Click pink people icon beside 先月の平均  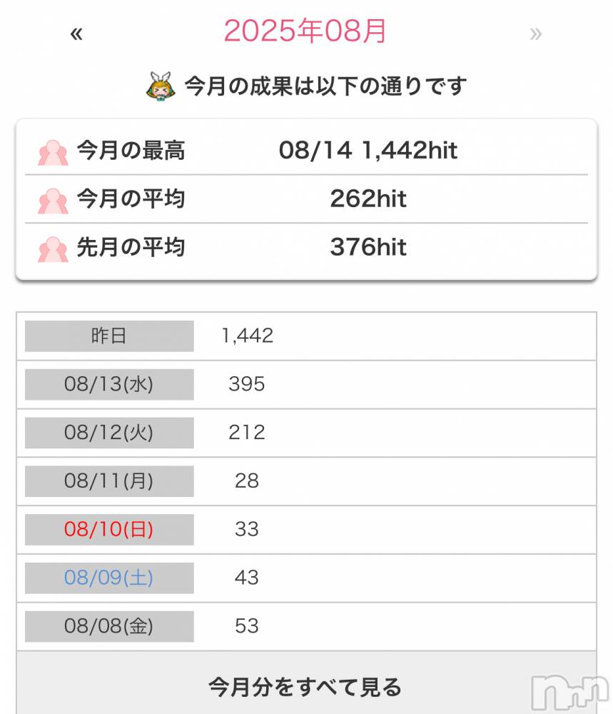(53, 249)
